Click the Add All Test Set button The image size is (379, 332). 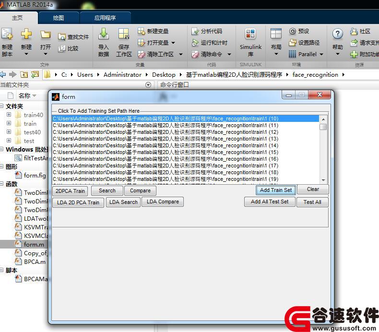tap(270, 202)
